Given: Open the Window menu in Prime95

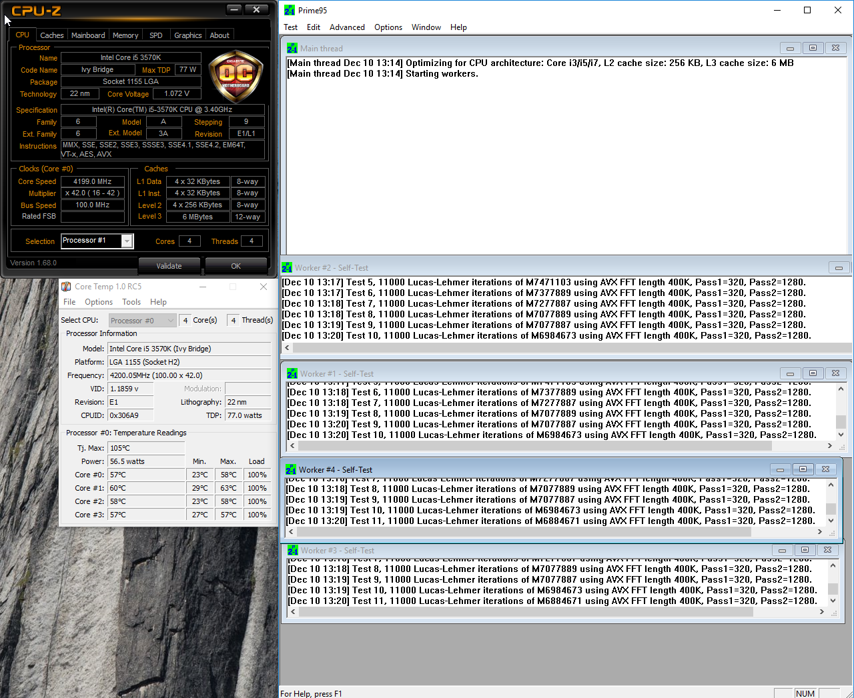Looking at the screenshot, I should tap(426, 27).
